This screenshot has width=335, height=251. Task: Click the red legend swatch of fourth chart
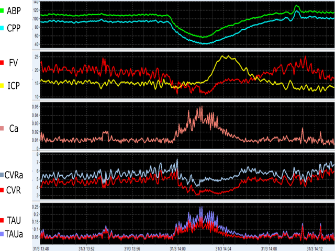2,189
